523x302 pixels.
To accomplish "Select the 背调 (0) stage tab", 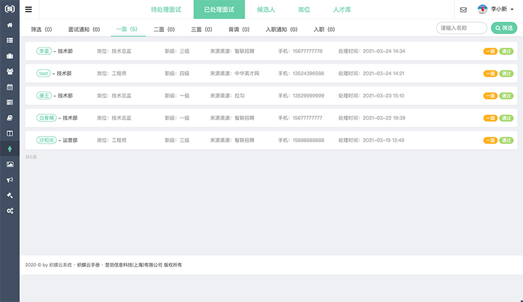I will coord(239,29).
